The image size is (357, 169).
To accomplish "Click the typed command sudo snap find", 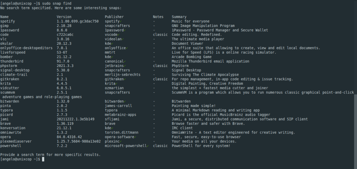I will point(57,3).
